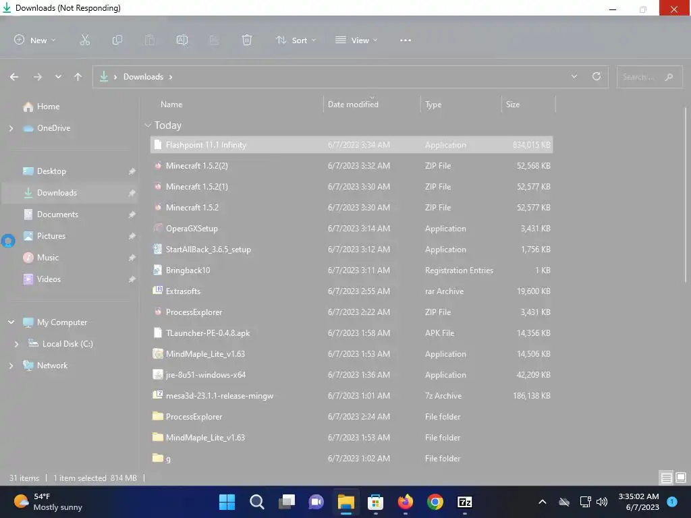Image resolution: width=691 pixels, height=518 pixels.
Task: Expand Local Disk (C:) node
Action: [x=16, y=344]
